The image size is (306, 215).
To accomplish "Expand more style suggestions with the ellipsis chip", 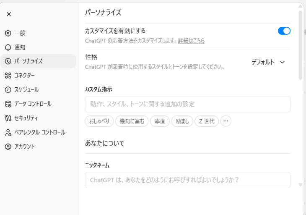I will pos(226,121).
